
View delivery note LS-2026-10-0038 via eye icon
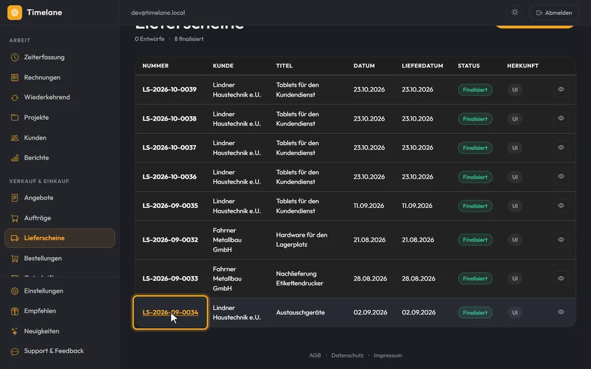[561, 119]
